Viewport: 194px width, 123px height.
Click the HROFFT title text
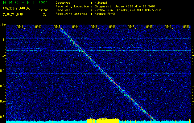[19, 2]
